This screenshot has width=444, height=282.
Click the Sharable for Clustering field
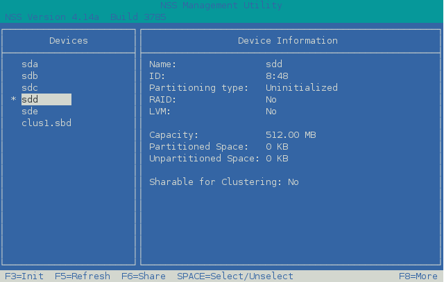[223, 182]
